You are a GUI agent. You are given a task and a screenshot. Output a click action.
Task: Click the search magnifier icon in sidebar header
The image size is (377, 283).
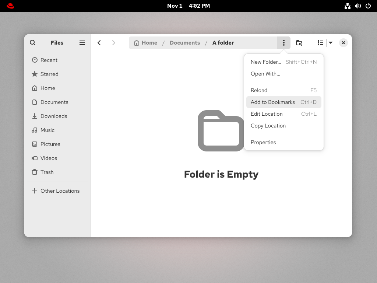(33, 43)
